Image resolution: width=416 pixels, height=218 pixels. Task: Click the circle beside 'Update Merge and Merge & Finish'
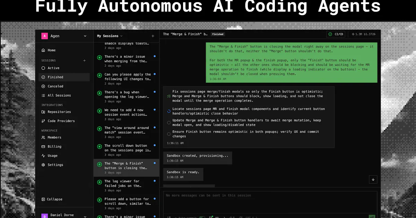[169, 122]
